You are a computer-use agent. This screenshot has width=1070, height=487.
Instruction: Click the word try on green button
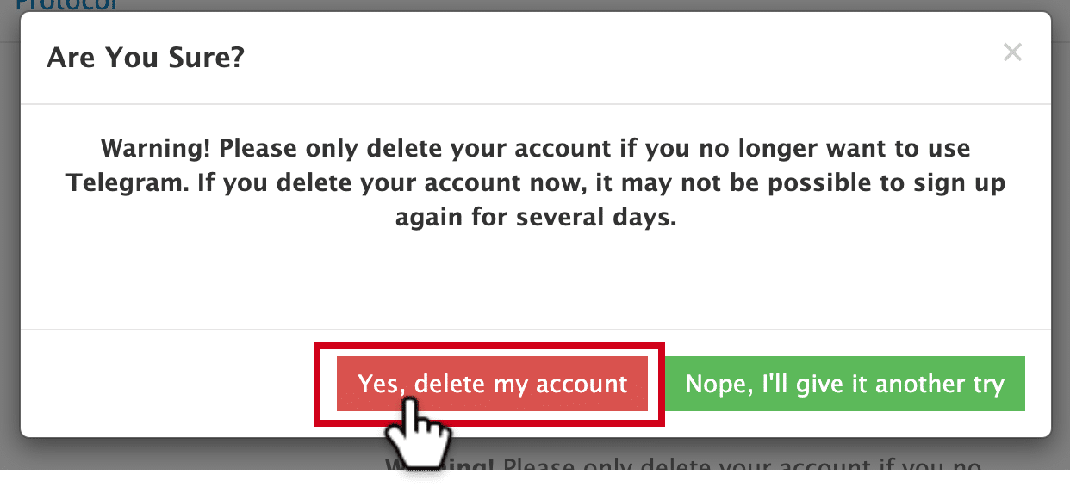point(985,385)
